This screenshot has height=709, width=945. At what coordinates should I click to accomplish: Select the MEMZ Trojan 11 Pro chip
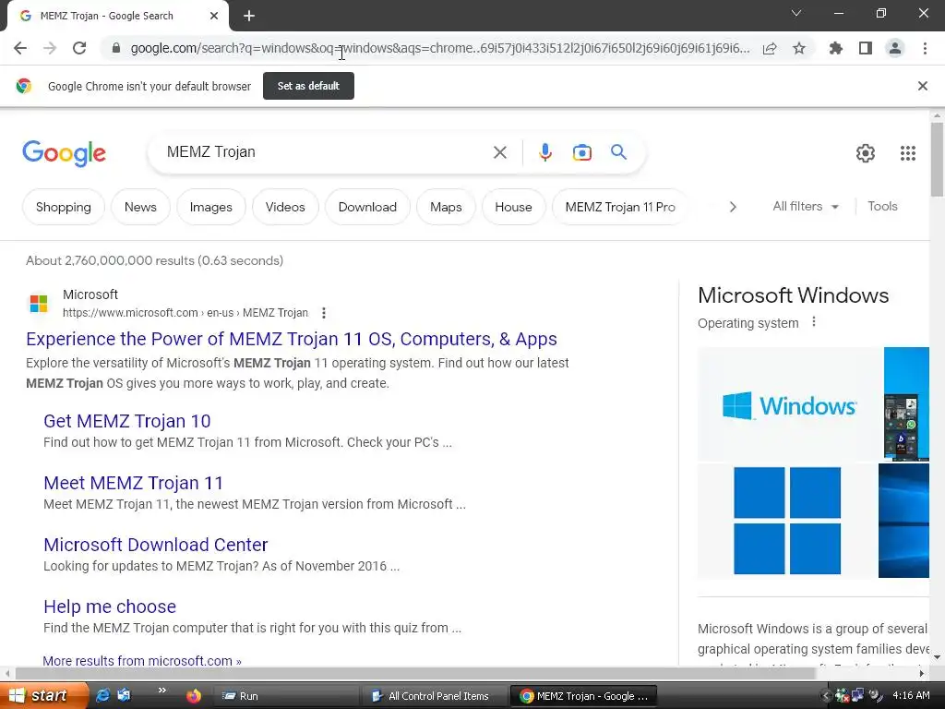click(x=620, y=207)
